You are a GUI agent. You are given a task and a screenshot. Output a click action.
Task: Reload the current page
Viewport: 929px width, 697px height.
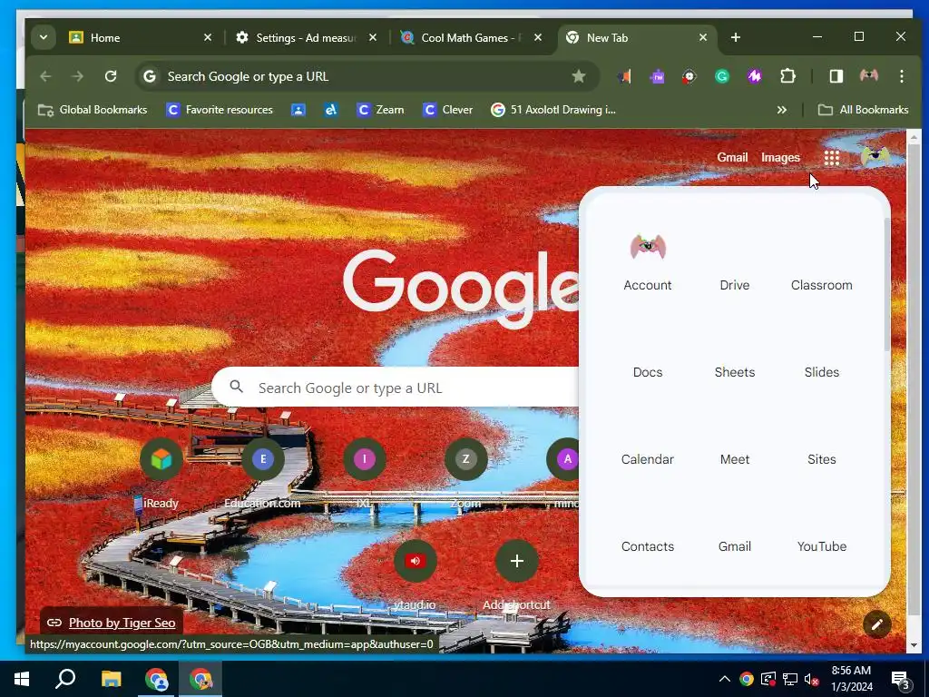tap(110, 76)
